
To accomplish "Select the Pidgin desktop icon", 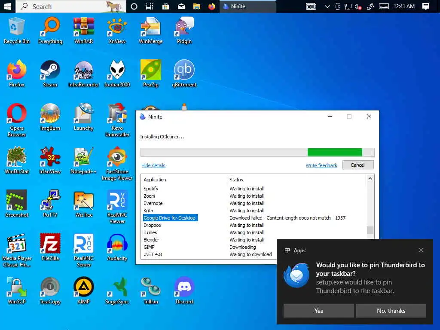I will tap(184, 31).
